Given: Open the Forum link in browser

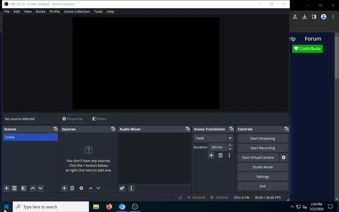Looking at the screenshot, I should [x=313, y=39].
